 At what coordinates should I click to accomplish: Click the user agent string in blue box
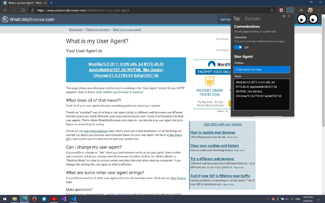[126, 70]
